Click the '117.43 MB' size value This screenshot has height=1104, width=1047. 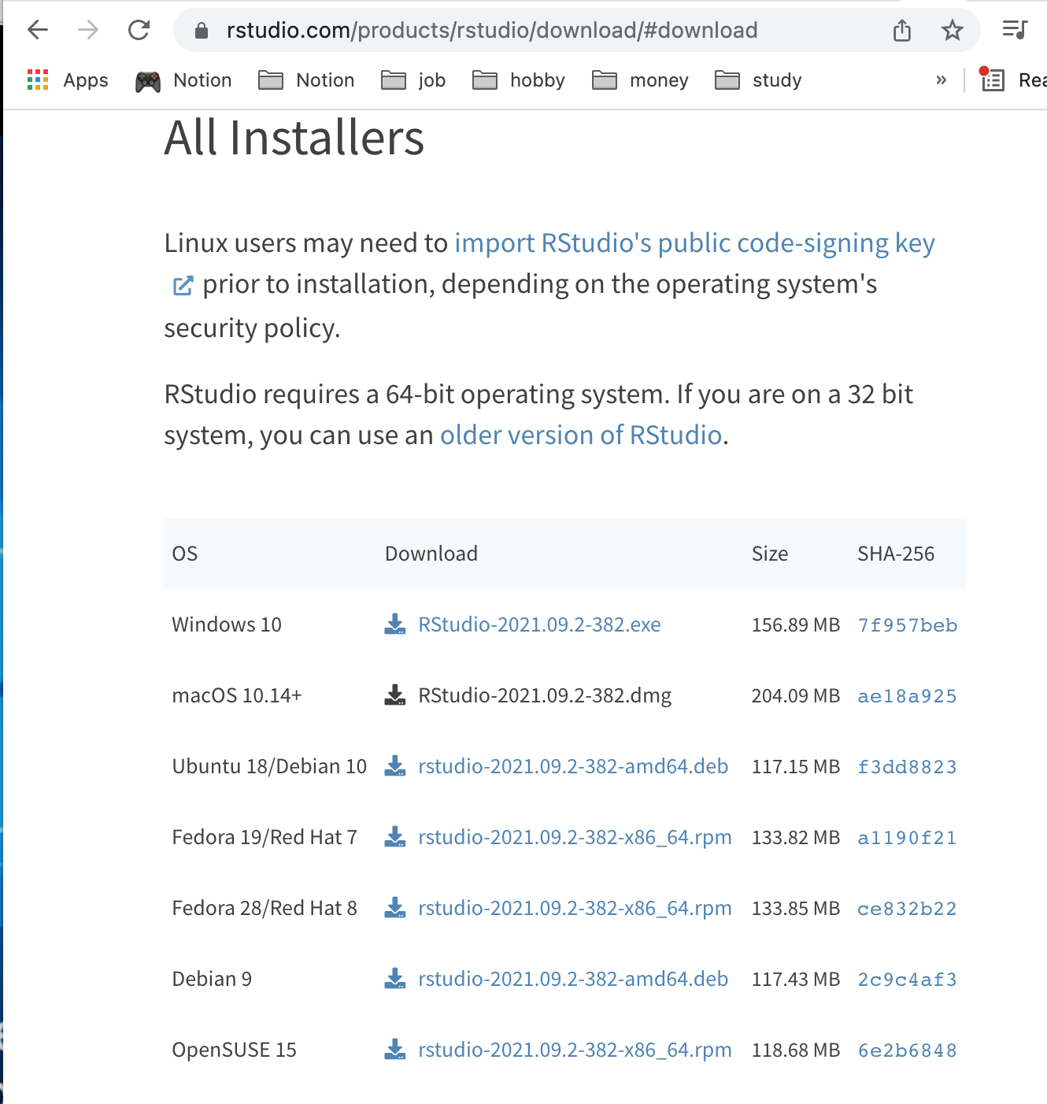796,980
